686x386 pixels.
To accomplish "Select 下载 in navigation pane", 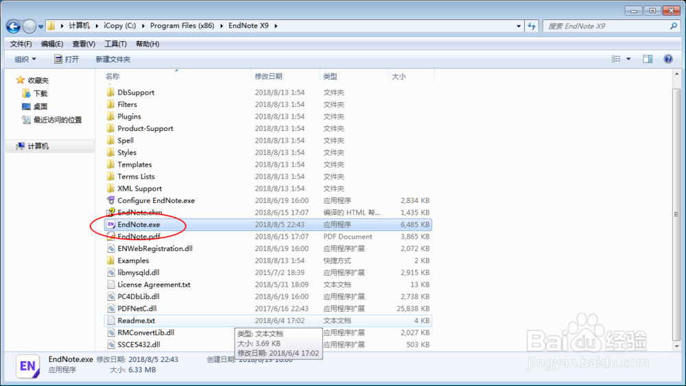I will [40, 93].
